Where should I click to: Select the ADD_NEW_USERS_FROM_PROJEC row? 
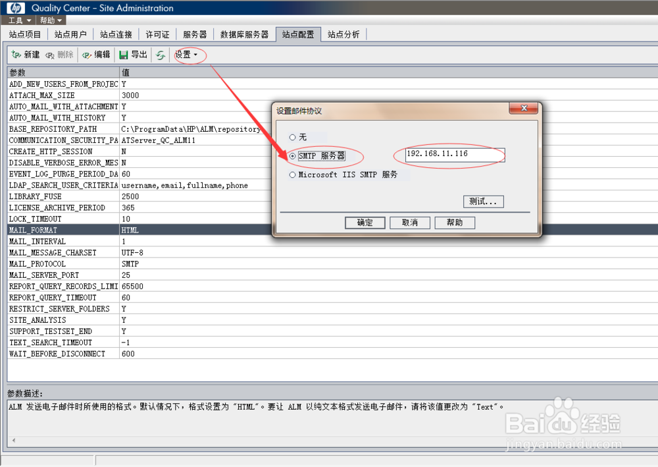tap(332, 84)
